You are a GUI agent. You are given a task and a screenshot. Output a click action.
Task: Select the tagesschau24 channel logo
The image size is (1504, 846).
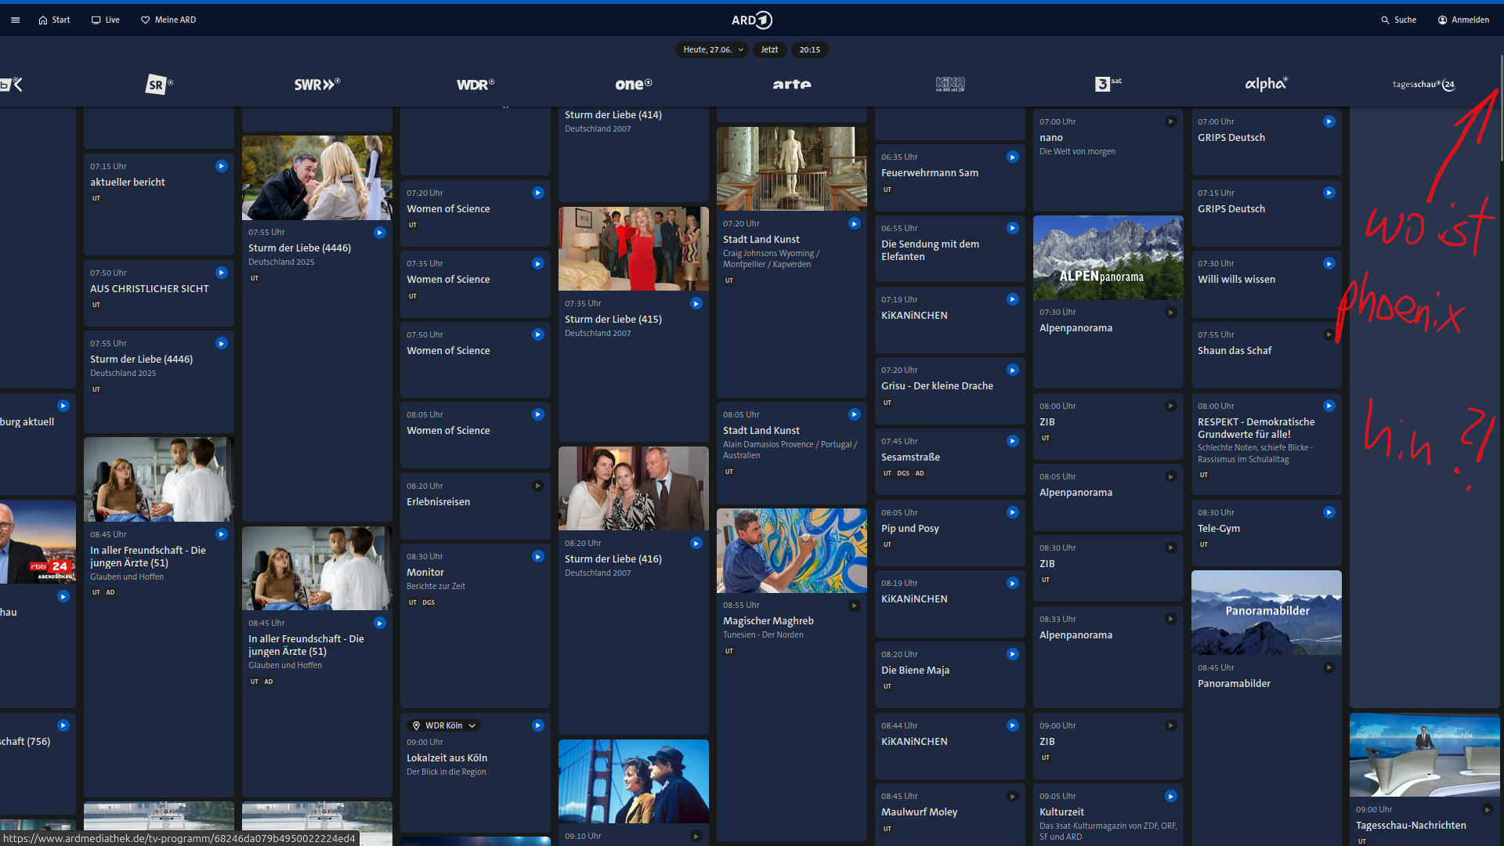[x=1424, y=85]
